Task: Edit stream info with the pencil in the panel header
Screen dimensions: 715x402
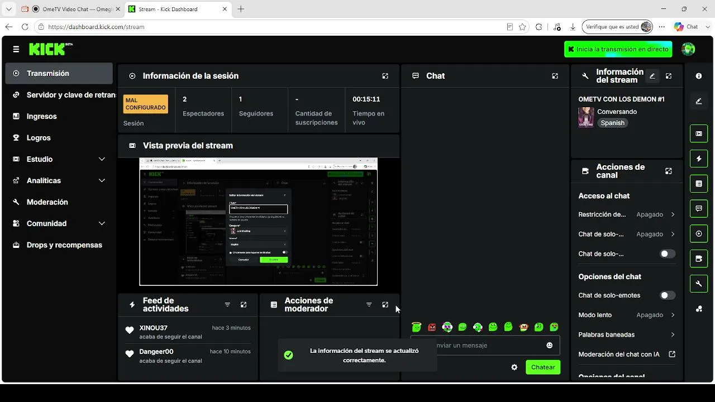Action: (652, 76)
